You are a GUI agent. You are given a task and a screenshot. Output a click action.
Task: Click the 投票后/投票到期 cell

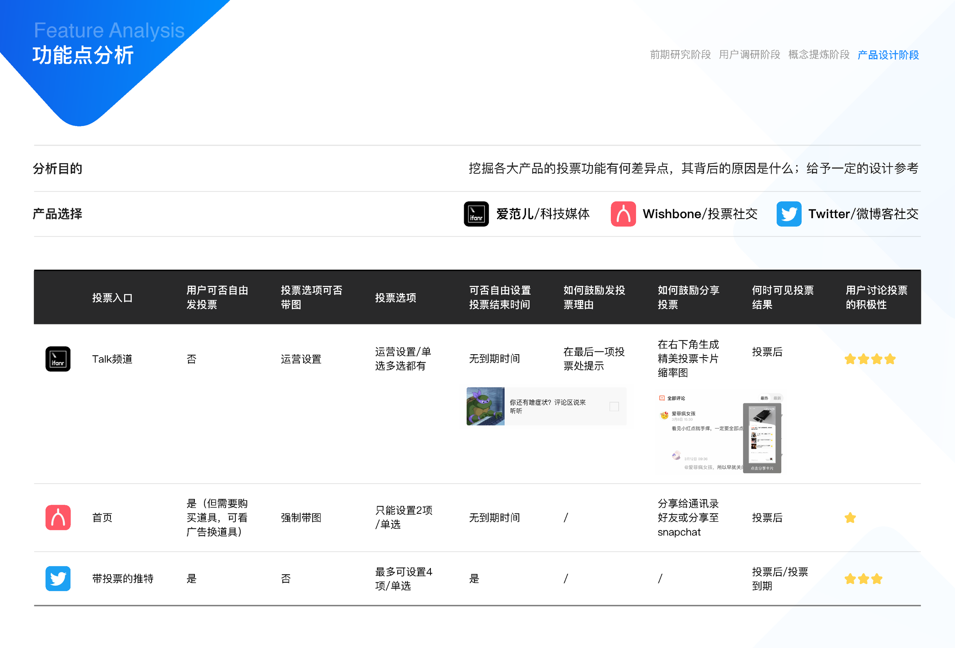(780, 578)
